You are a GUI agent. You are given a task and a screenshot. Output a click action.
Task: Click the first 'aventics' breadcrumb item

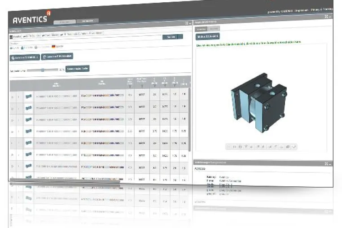pos(16,37)
